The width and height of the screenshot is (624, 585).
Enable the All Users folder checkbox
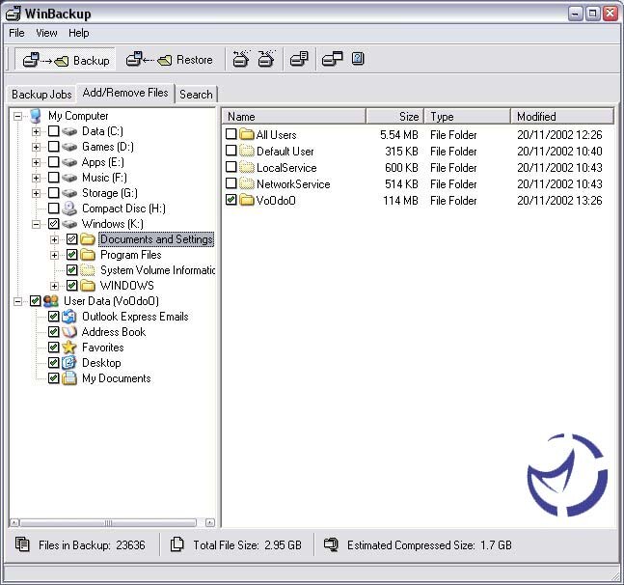(231, 135)
